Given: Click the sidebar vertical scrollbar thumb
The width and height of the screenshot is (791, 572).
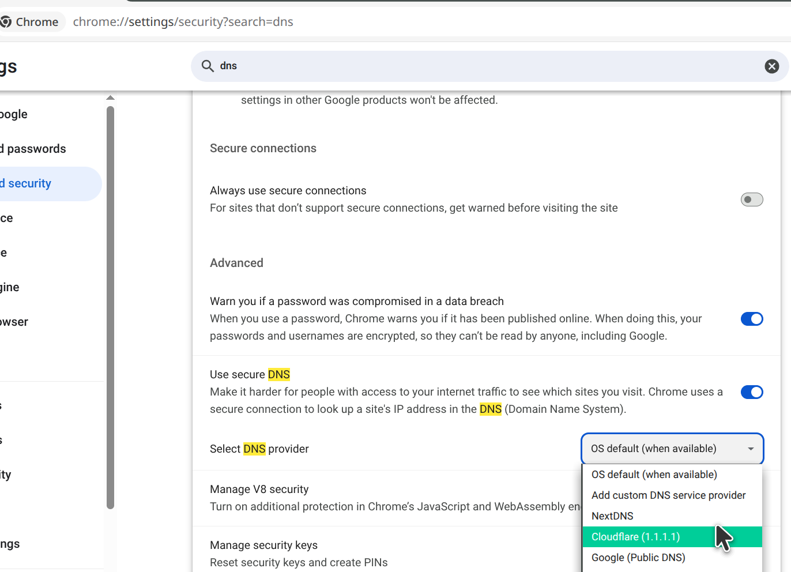Looking at the screenshot, I should coord(111,307).
